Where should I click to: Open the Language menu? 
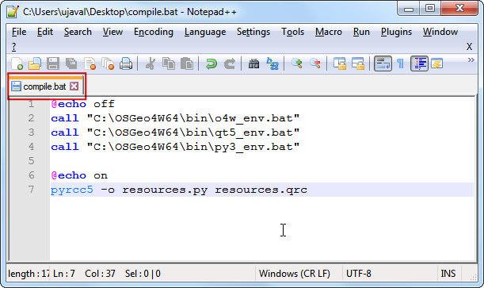click(x=205, y=32)
